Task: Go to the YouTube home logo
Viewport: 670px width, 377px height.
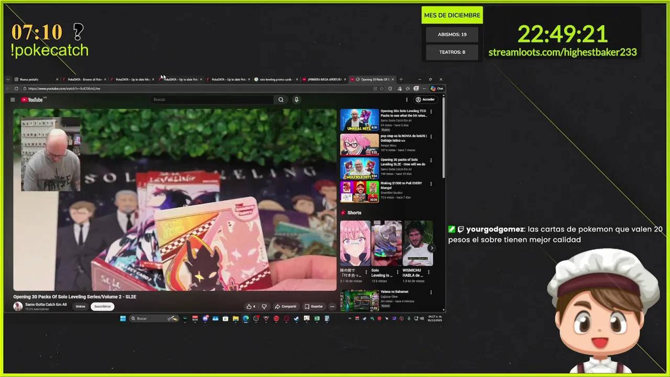Action: tap(32, 99)
